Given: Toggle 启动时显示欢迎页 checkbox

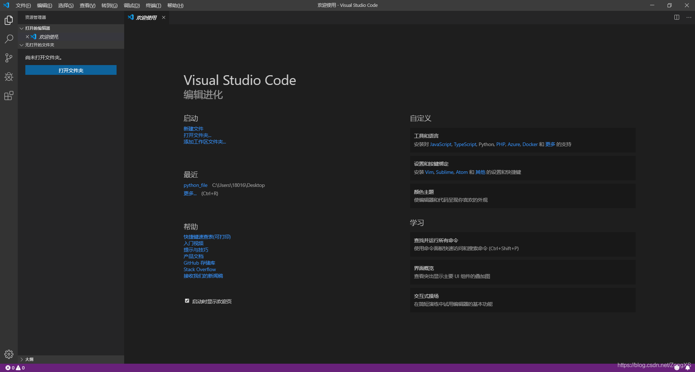Looking at the screenshot, I should coord(187,301).
